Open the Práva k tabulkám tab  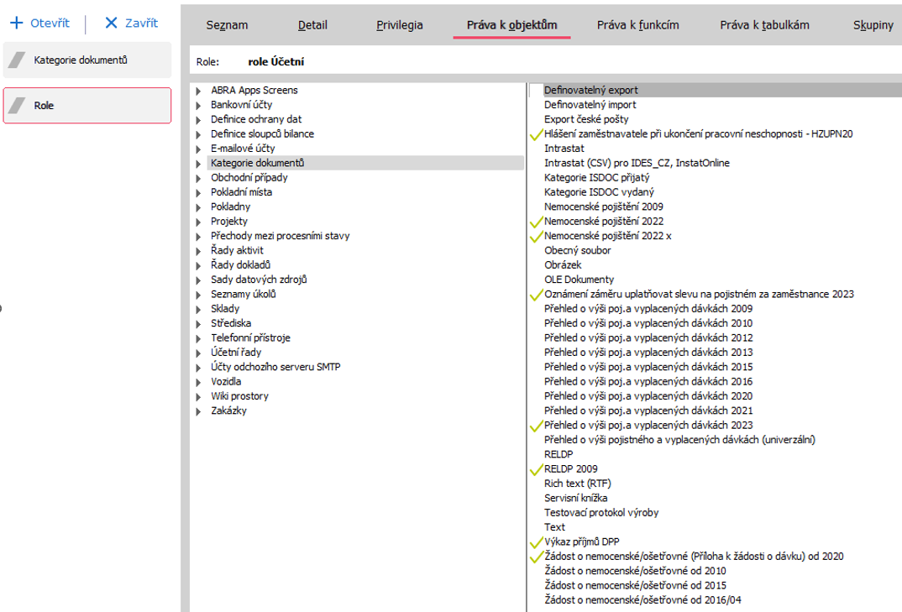pyautogui.click(x=764, y=25)
